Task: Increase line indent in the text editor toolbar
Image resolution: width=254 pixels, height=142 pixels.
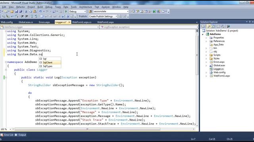Action: (x=27, y=16)
